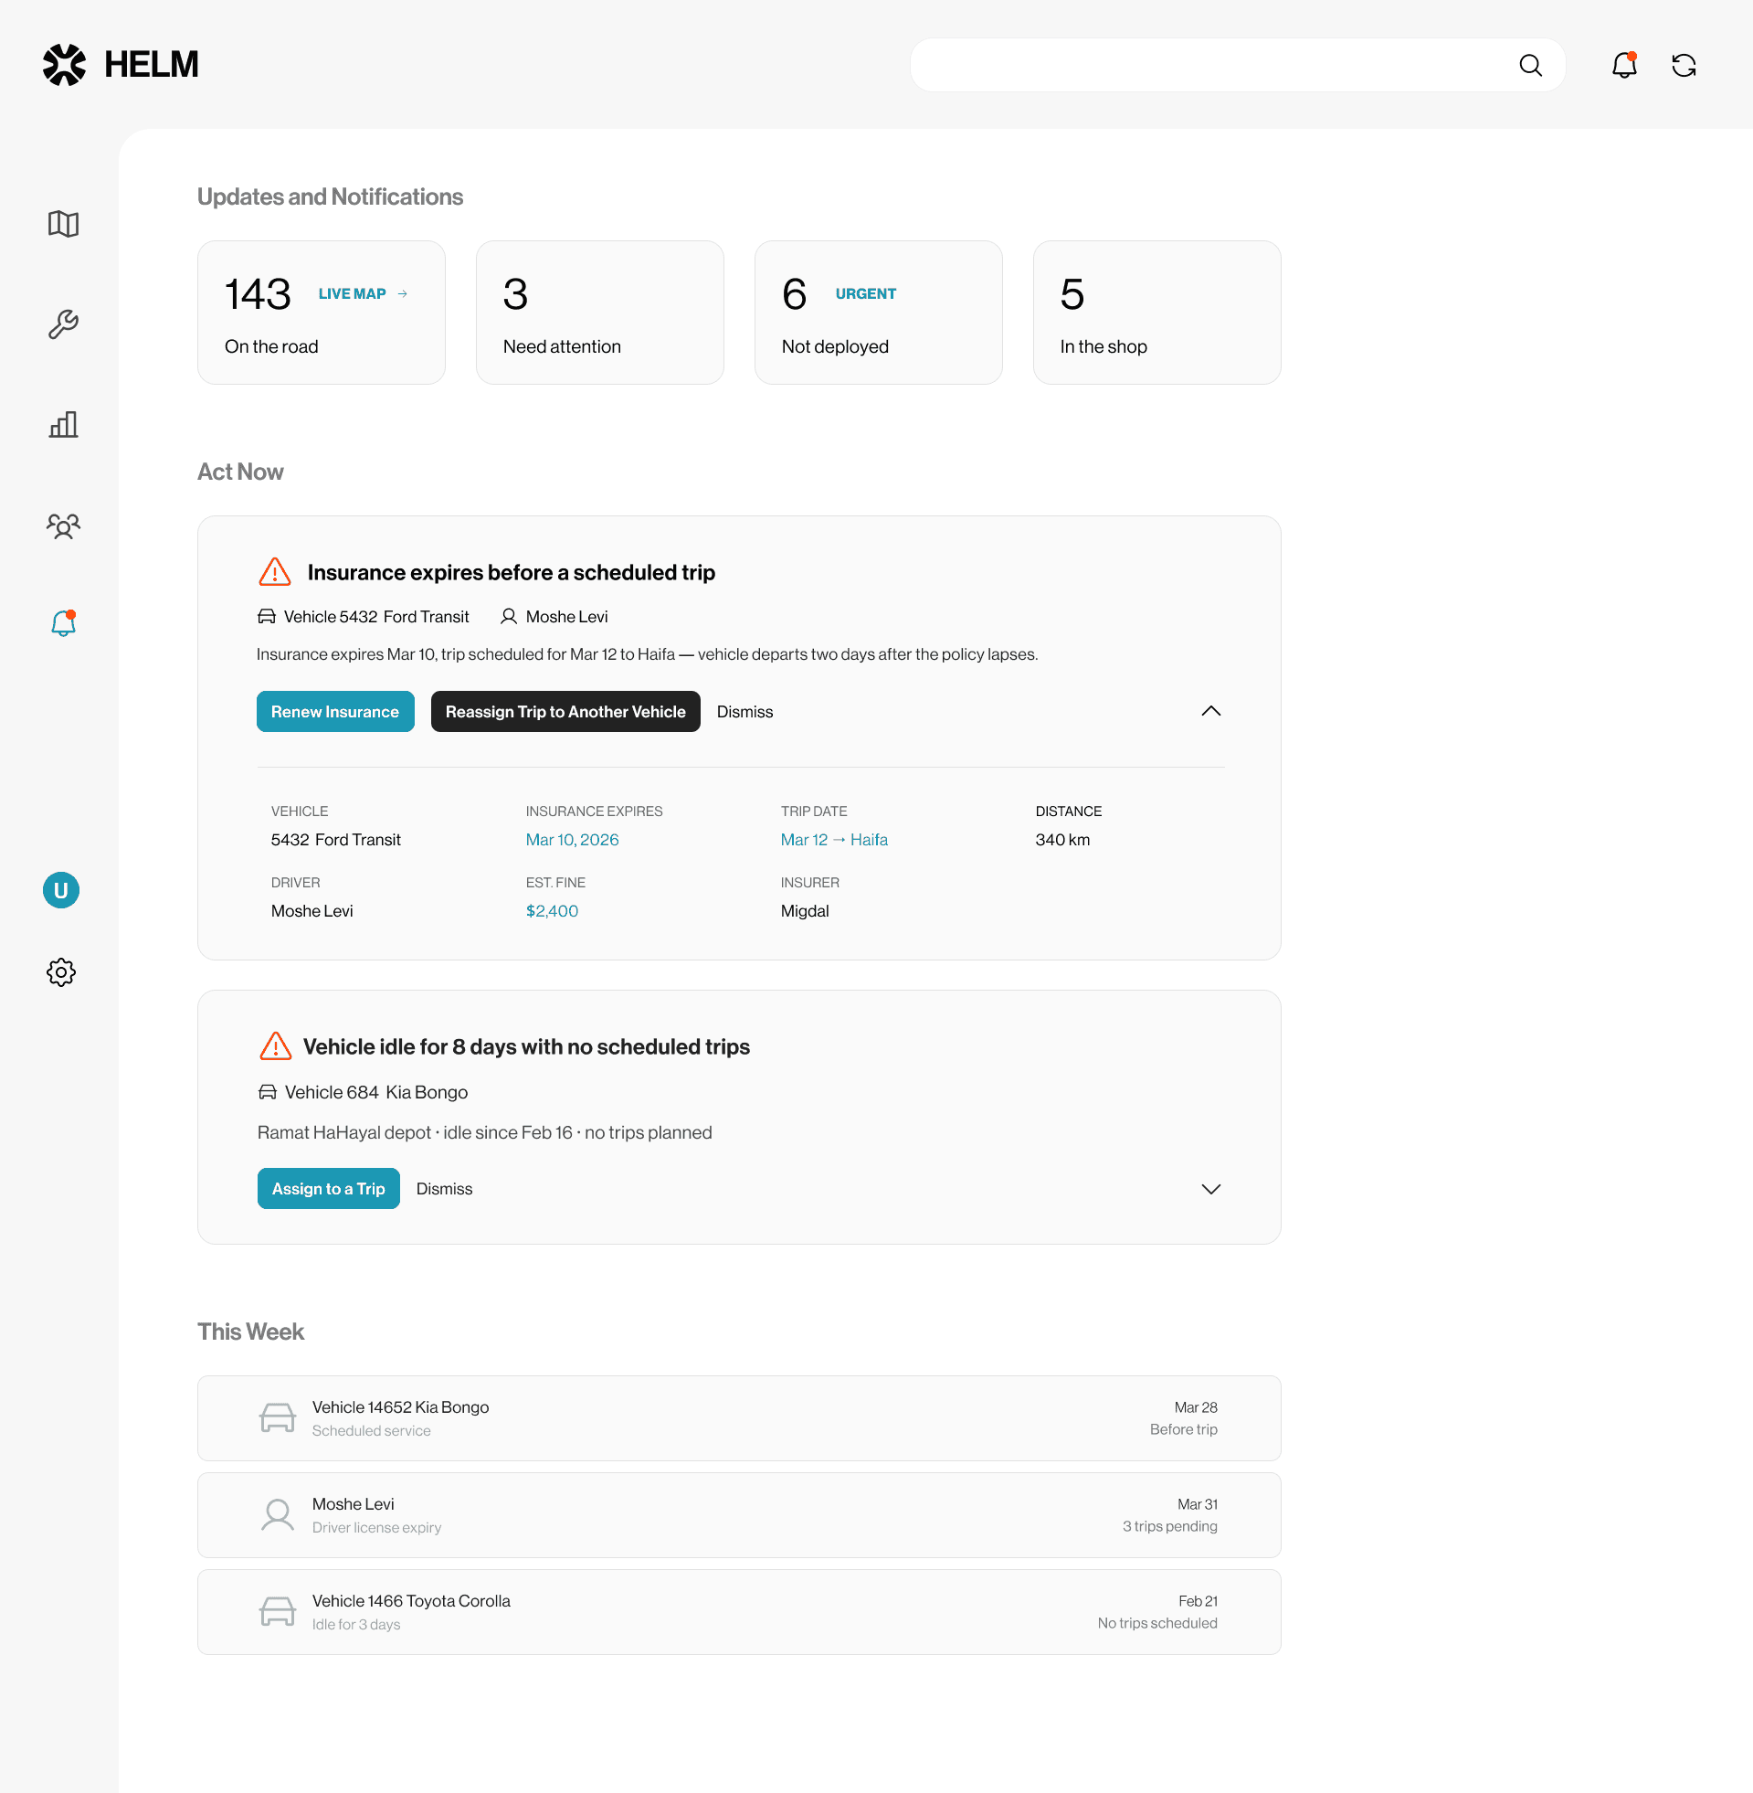This screenshot has width=1753, height=1793.
Task: Open settings gear in sidebar
Action: (x=61, y=972)
